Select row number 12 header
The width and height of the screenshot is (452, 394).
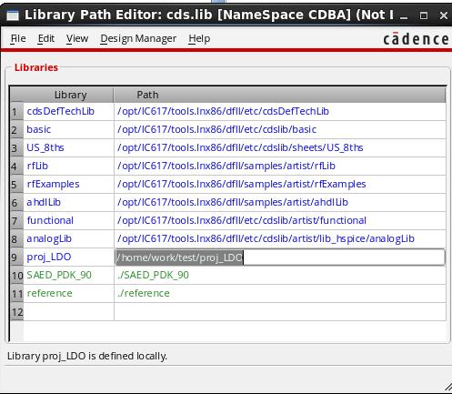[x=16, y=312]
